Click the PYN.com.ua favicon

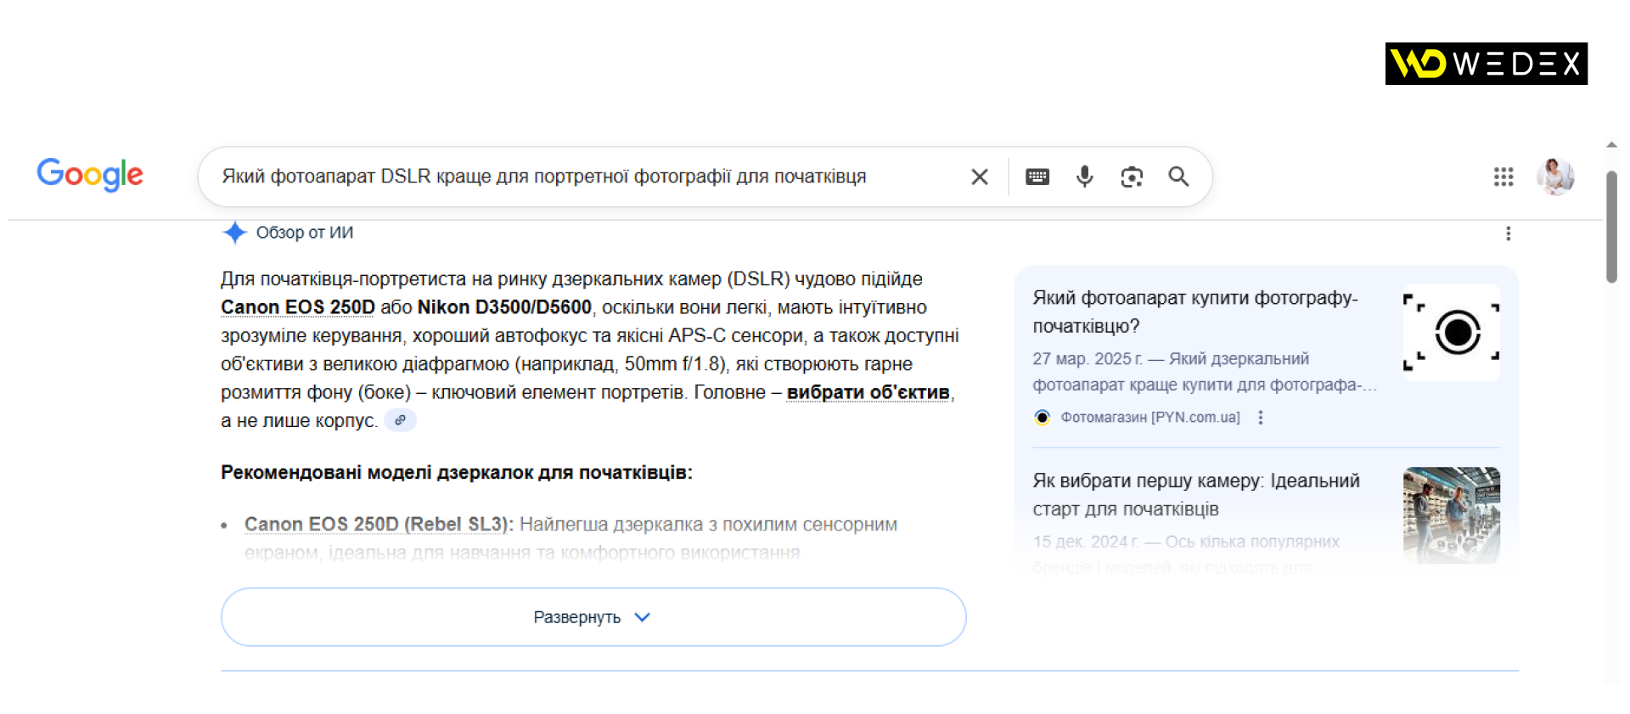pos(1042,418)
